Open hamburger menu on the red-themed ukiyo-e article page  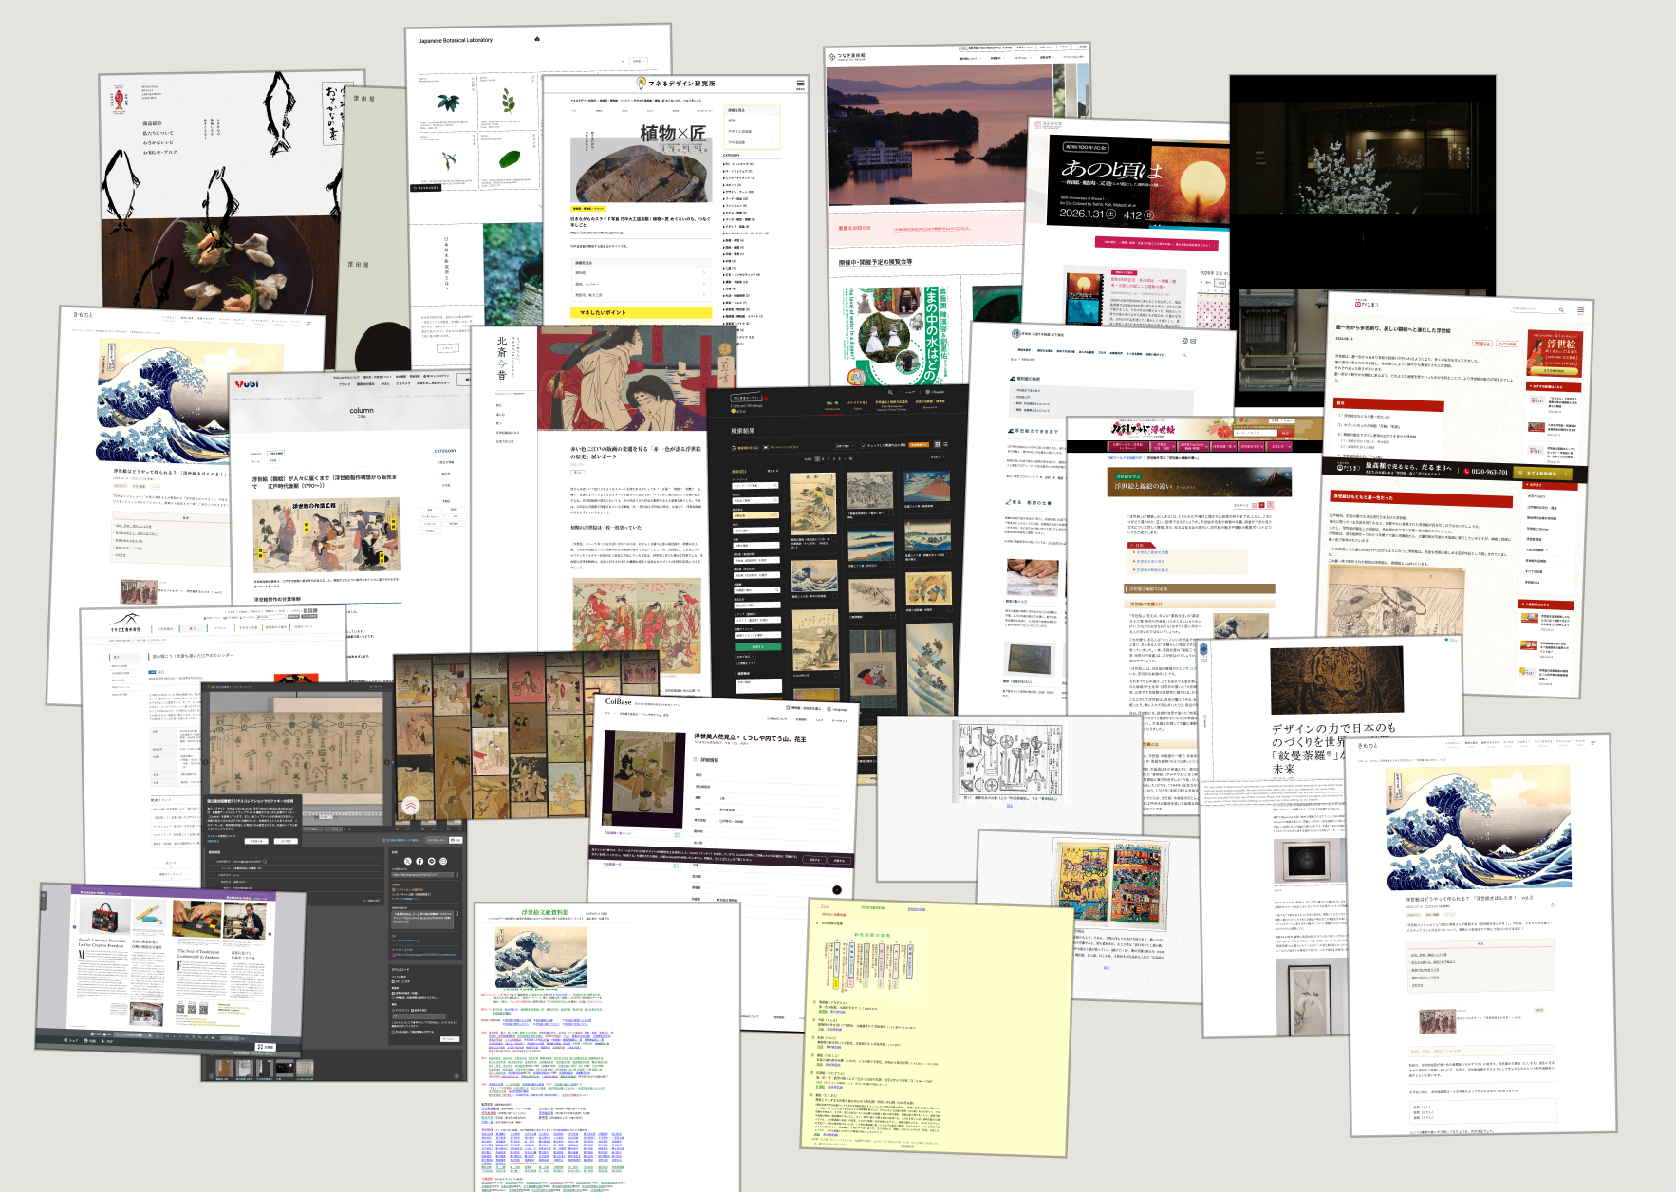(x=1581, y=310)
